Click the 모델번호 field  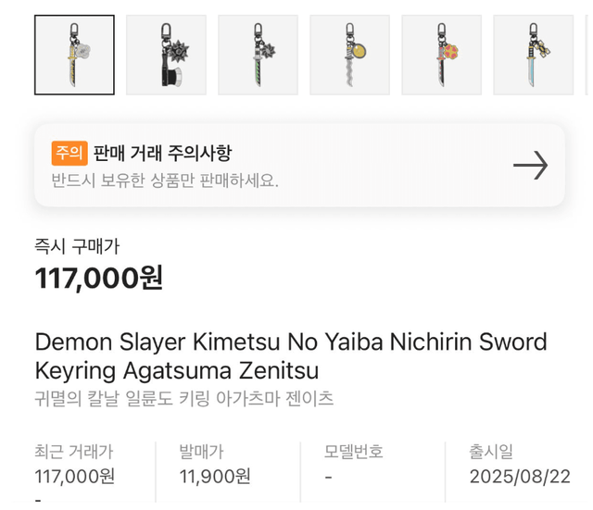pyautogui.click(x=354, y=453)
